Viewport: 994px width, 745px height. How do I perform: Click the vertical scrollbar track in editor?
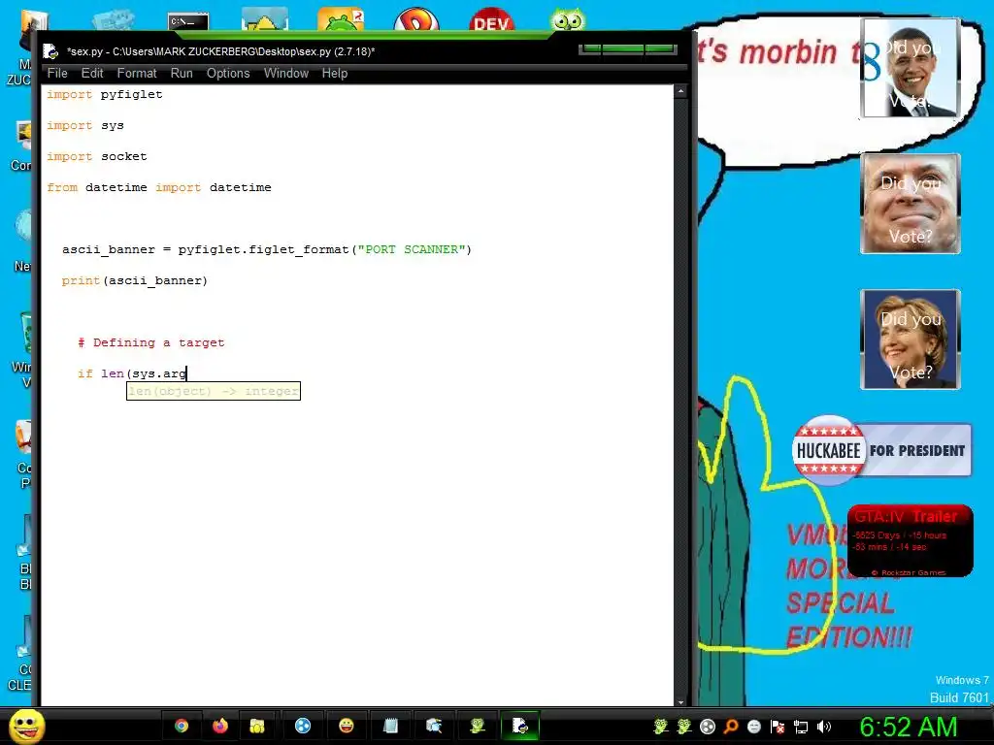point(680,397)
